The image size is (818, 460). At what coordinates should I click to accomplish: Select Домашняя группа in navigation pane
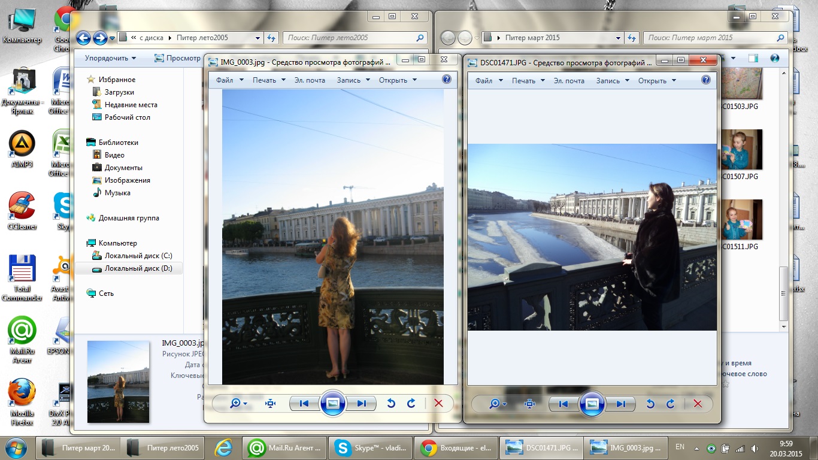click(123, 218)
